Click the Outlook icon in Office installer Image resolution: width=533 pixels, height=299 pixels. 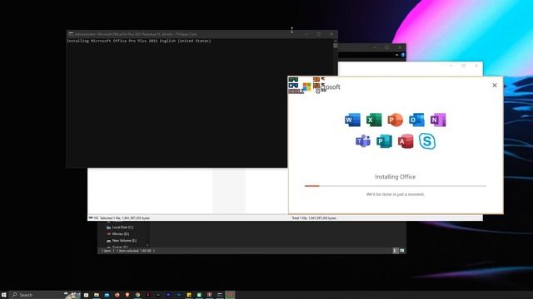pos(416,120)
